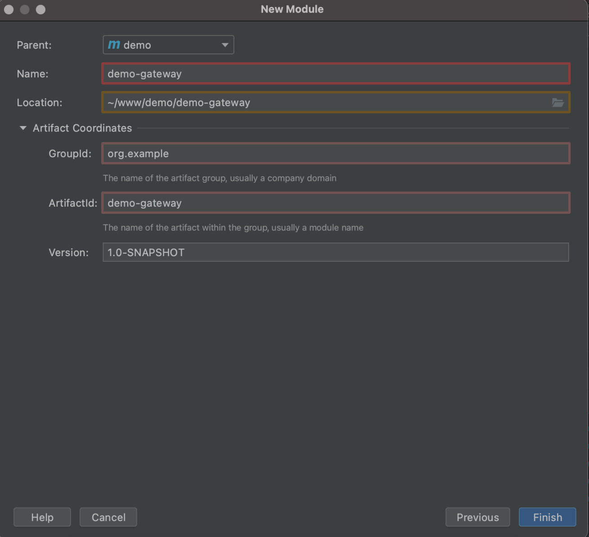Click the GroupId field org.example
Viewport: 589px width, 537px height.
coord(336,153)
